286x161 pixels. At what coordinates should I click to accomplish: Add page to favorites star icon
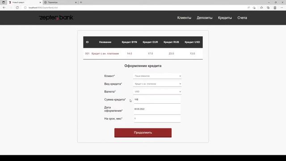(254, 8)
